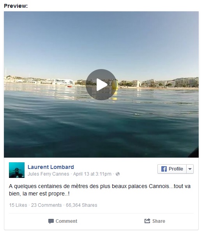
Task: Open the April 13 at 3:11pm timestamp
Action: (x=92, y=174)
